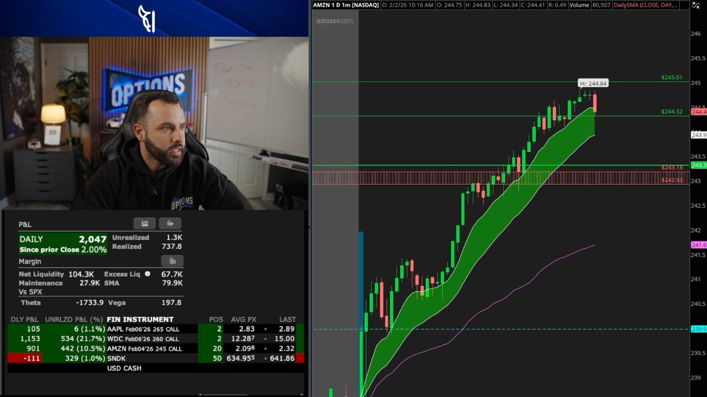Click the SNDK last price 641.86

[282, 358]
